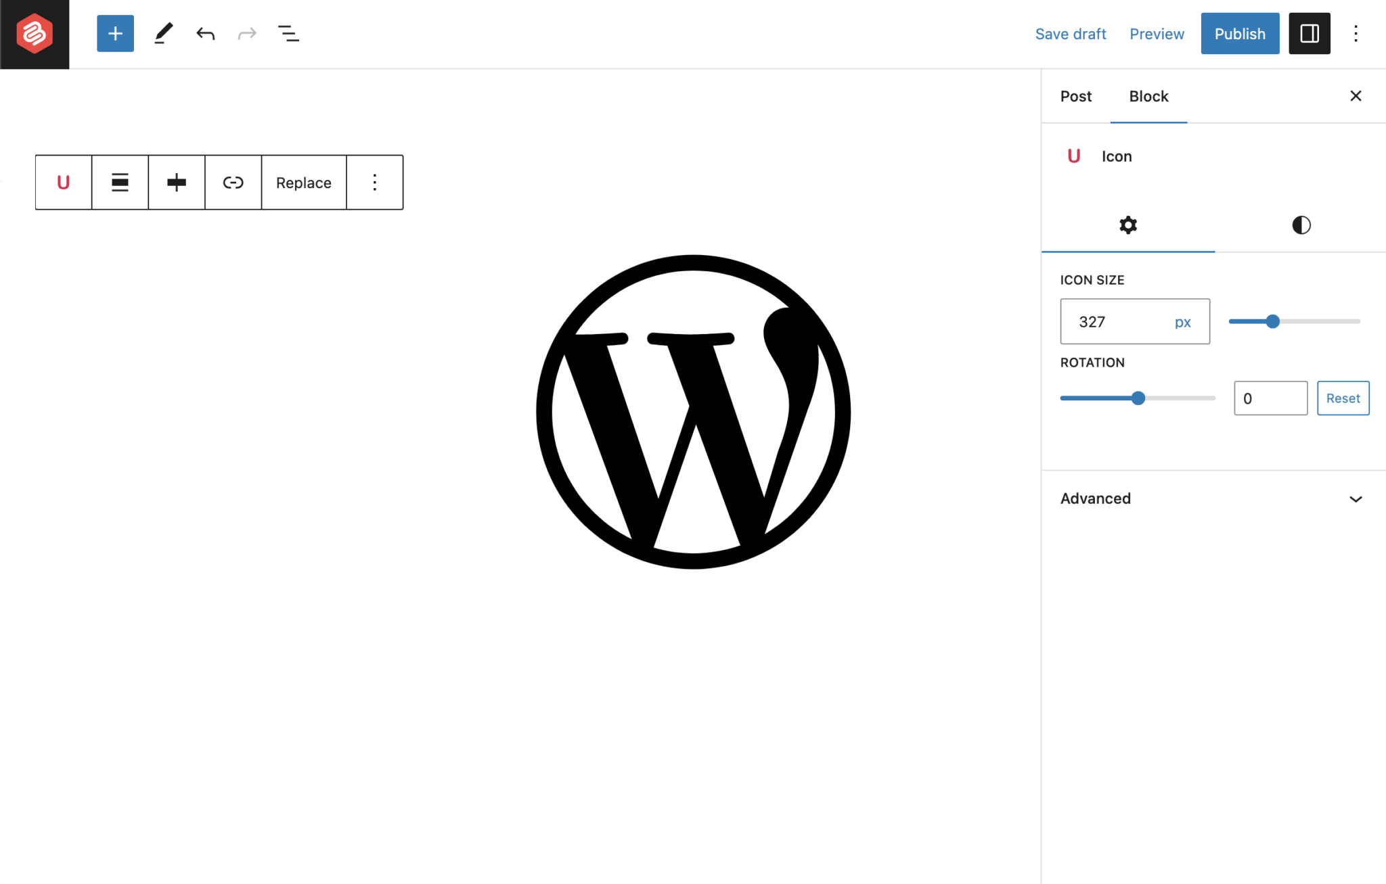Image resolution: width=1386 pixels, height=884 pixels.
Task: Open the site logo menu
Action: click(35, 34)
